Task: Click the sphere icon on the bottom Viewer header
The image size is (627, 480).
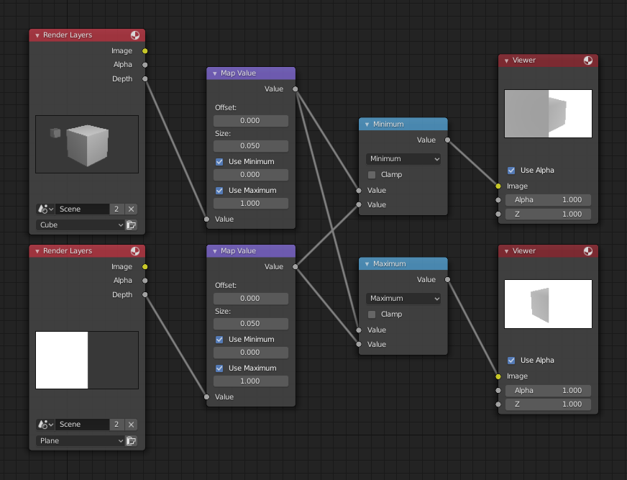Action: pos(589,250)
